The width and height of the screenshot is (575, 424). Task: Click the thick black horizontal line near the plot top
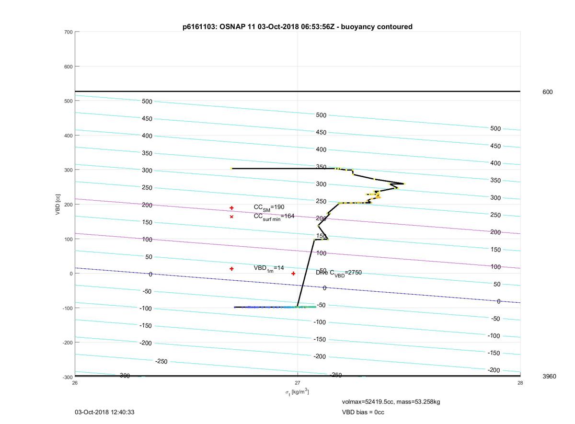298,91
